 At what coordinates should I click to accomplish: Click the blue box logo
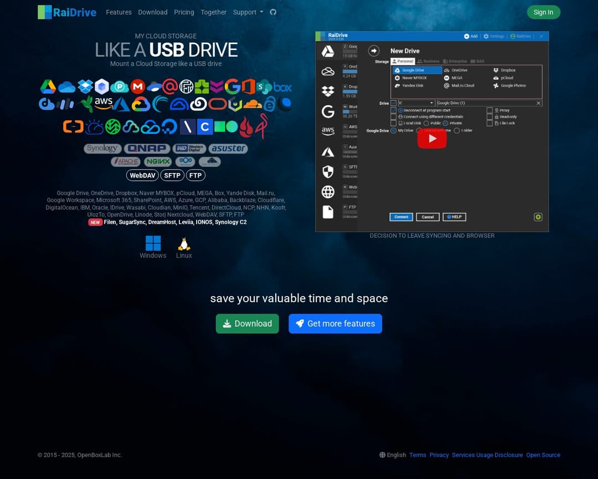(282, 88)
